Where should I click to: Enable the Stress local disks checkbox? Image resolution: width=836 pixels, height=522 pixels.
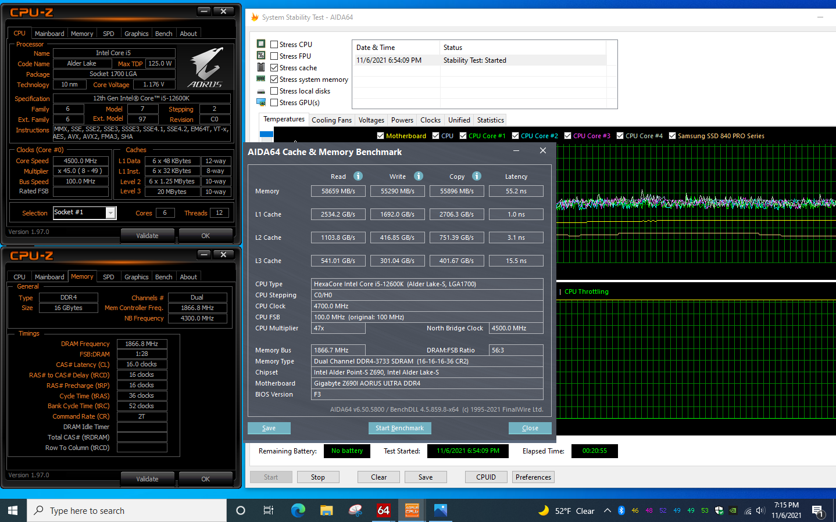(x=274, y=91)
